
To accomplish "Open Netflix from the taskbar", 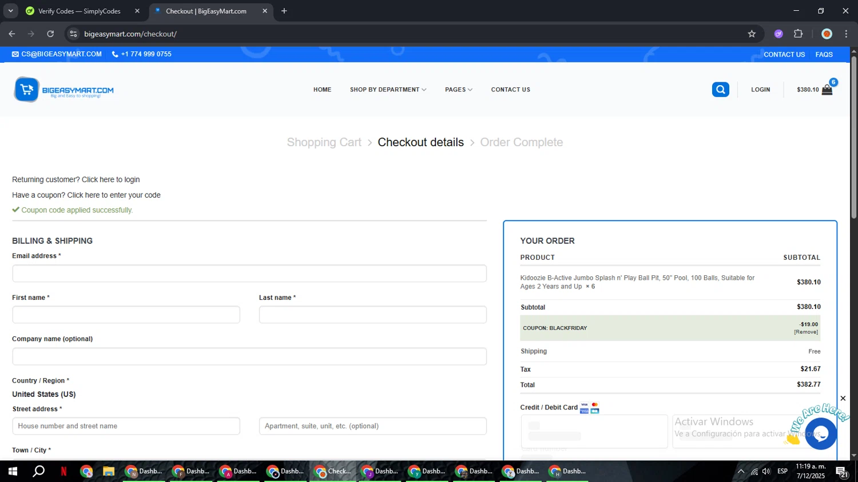I will 63,471.
